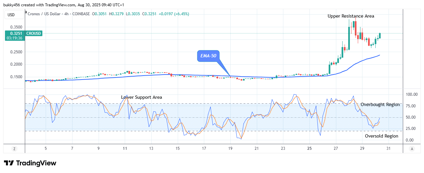Click the 0.1500 price axis label
The image size is (424, 173).
point(16,77)
